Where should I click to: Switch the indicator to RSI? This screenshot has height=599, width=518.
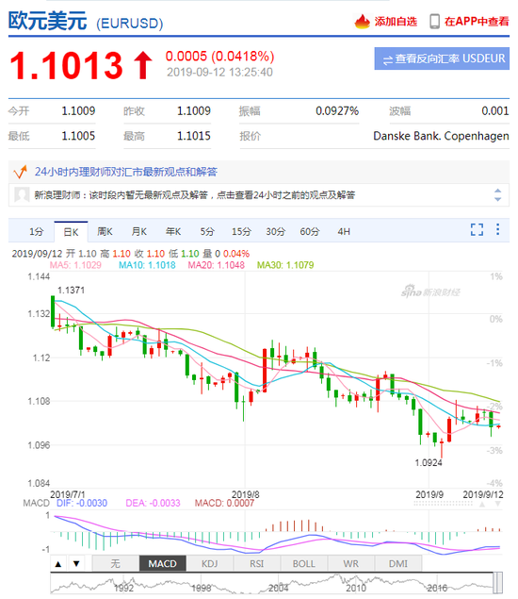tap(257, 563)
